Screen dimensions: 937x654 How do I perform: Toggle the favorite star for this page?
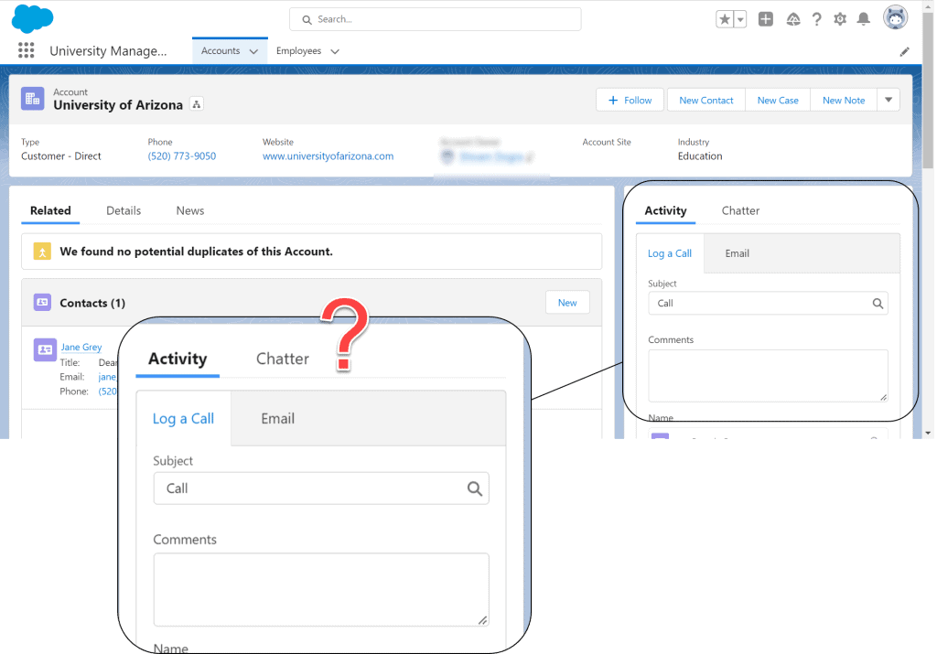pos(723,18)
